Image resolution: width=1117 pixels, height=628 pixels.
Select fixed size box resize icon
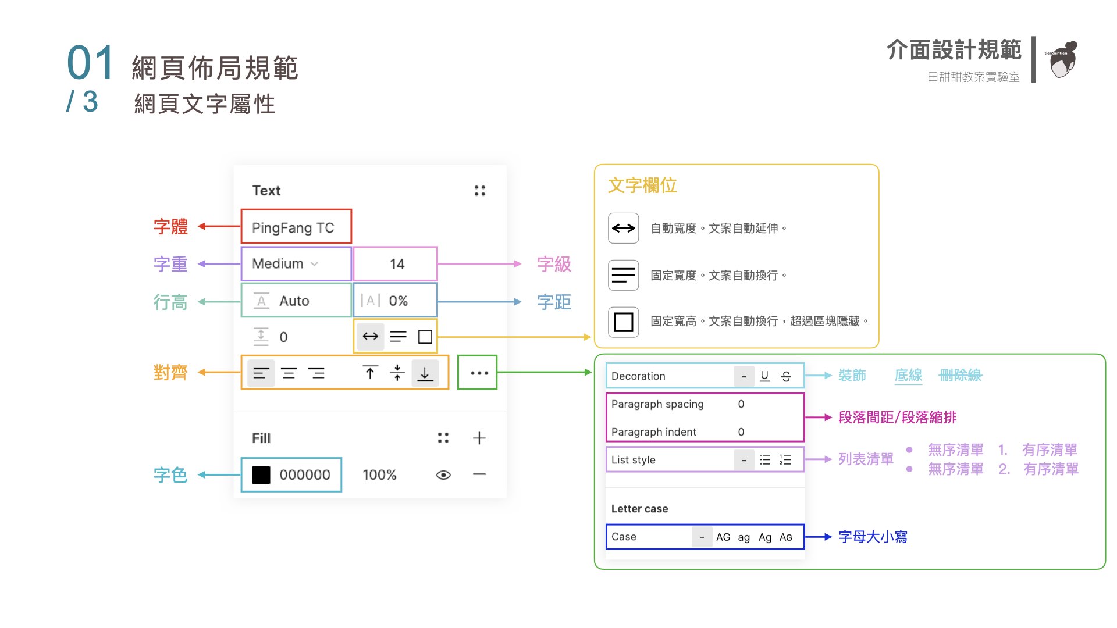click(425, 337)
